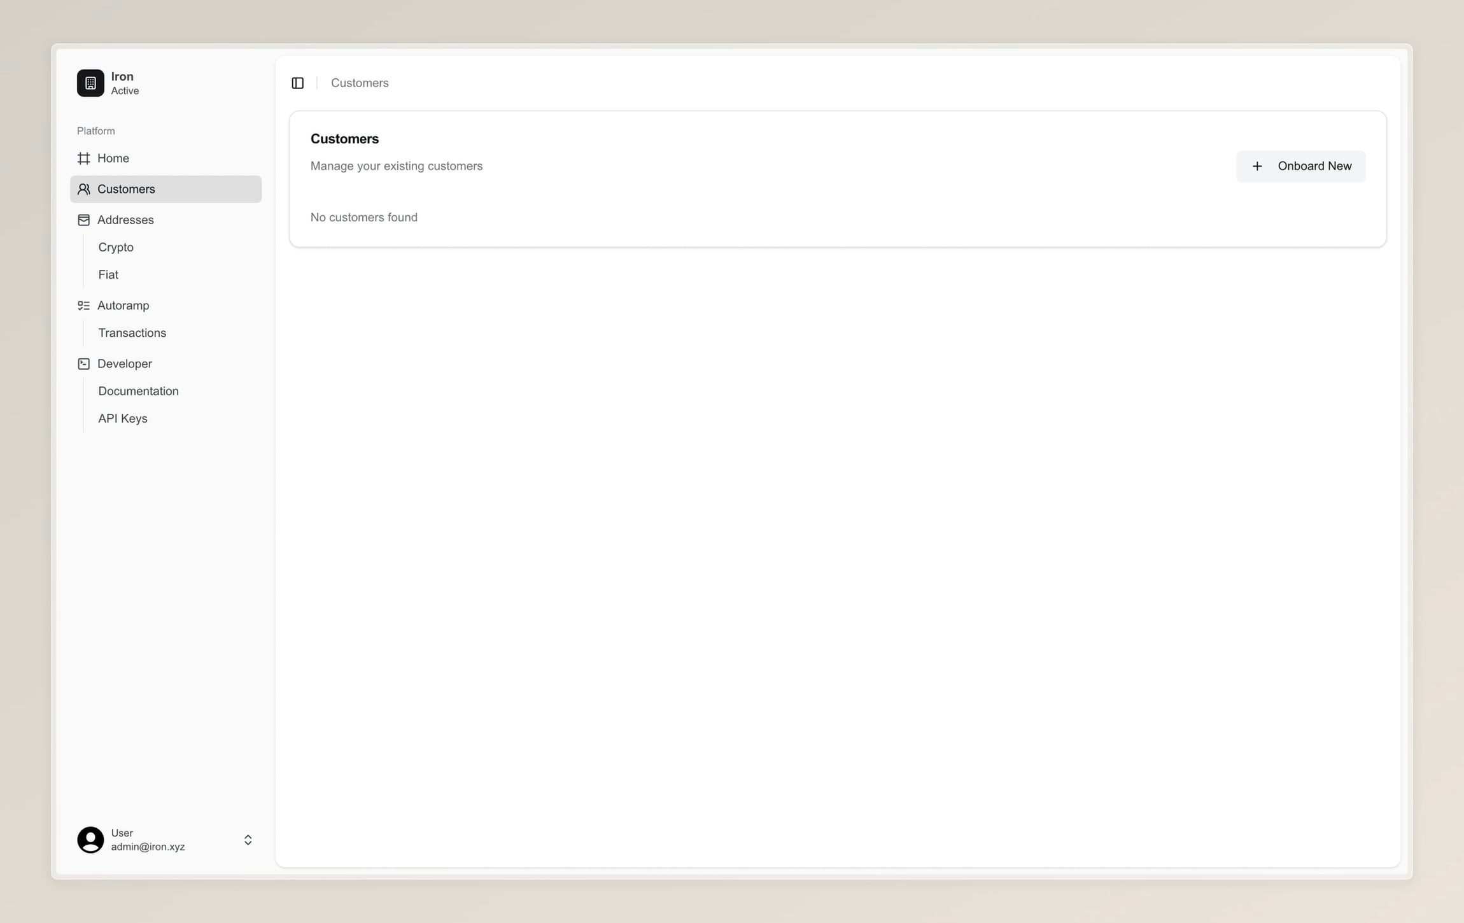Open the API Keys page

click(x=123, y=419)
